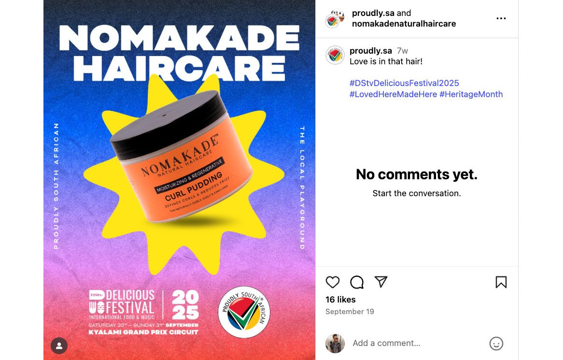
Task: Show tagged accounts person icon on image
Action: coord(59,346)
